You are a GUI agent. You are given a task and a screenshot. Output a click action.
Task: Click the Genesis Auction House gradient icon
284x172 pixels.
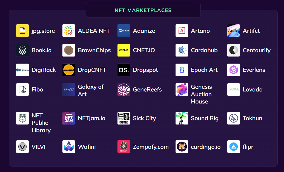click(x=182, y=90)
